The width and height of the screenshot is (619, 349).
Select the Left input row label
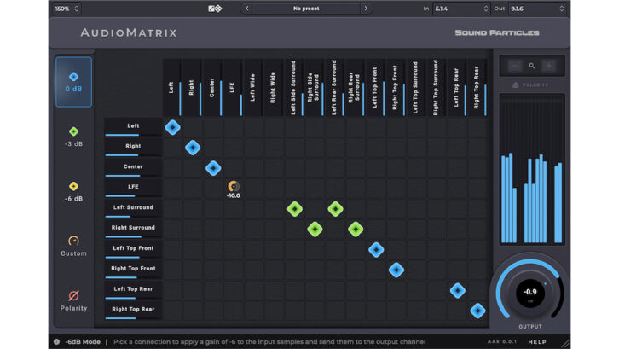(133, 126)
